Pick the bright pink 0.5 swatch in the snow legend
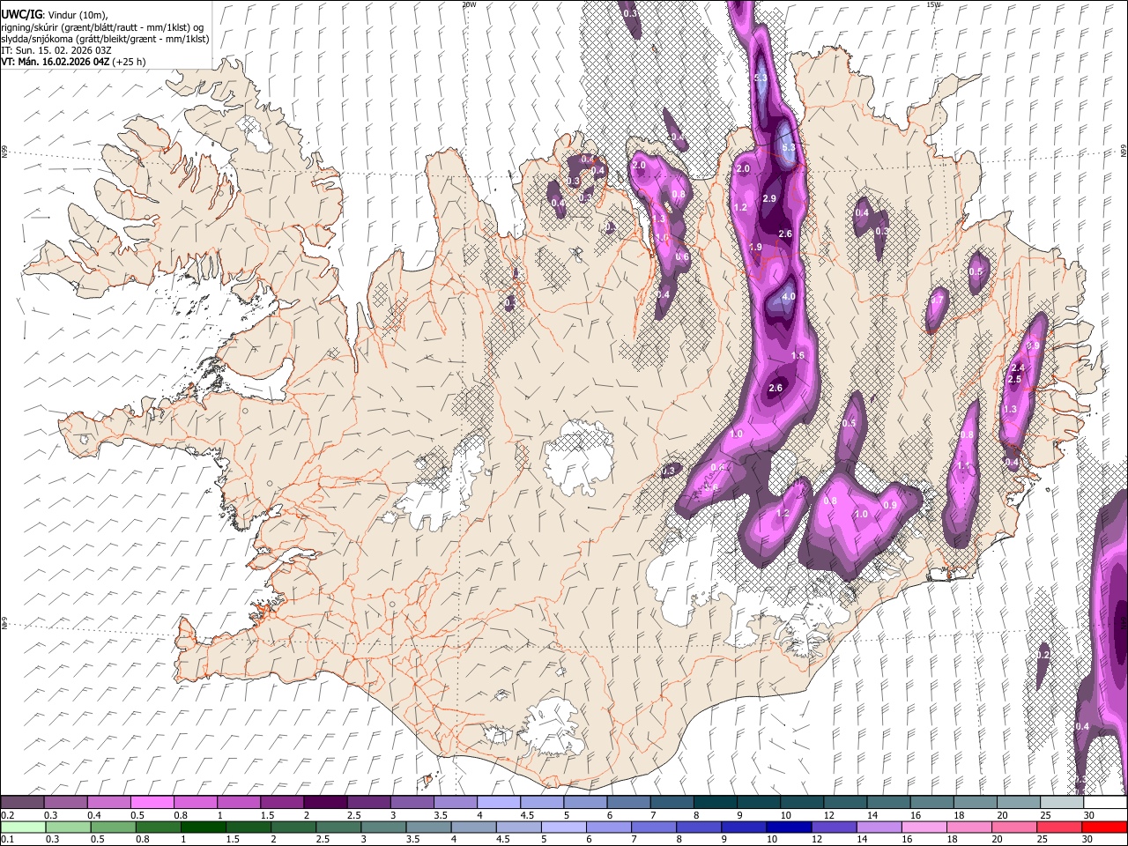Screen dimensions: 1128x846 [152, 802]
